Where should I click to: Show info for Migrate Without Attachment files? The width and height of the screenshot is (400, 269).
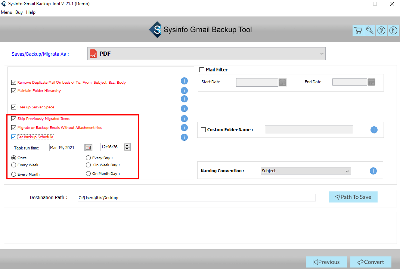[184, 128]
